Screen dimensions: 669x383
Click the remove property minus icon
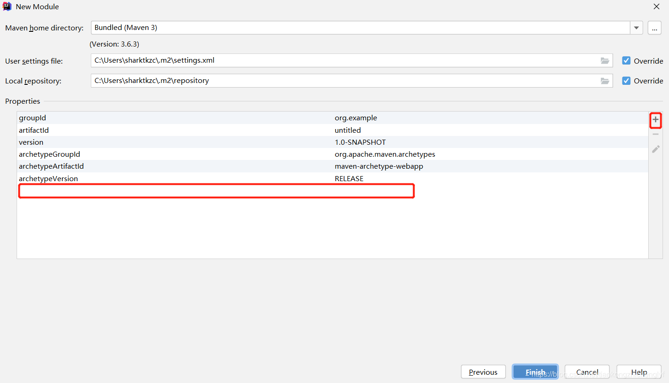(656, 134)
